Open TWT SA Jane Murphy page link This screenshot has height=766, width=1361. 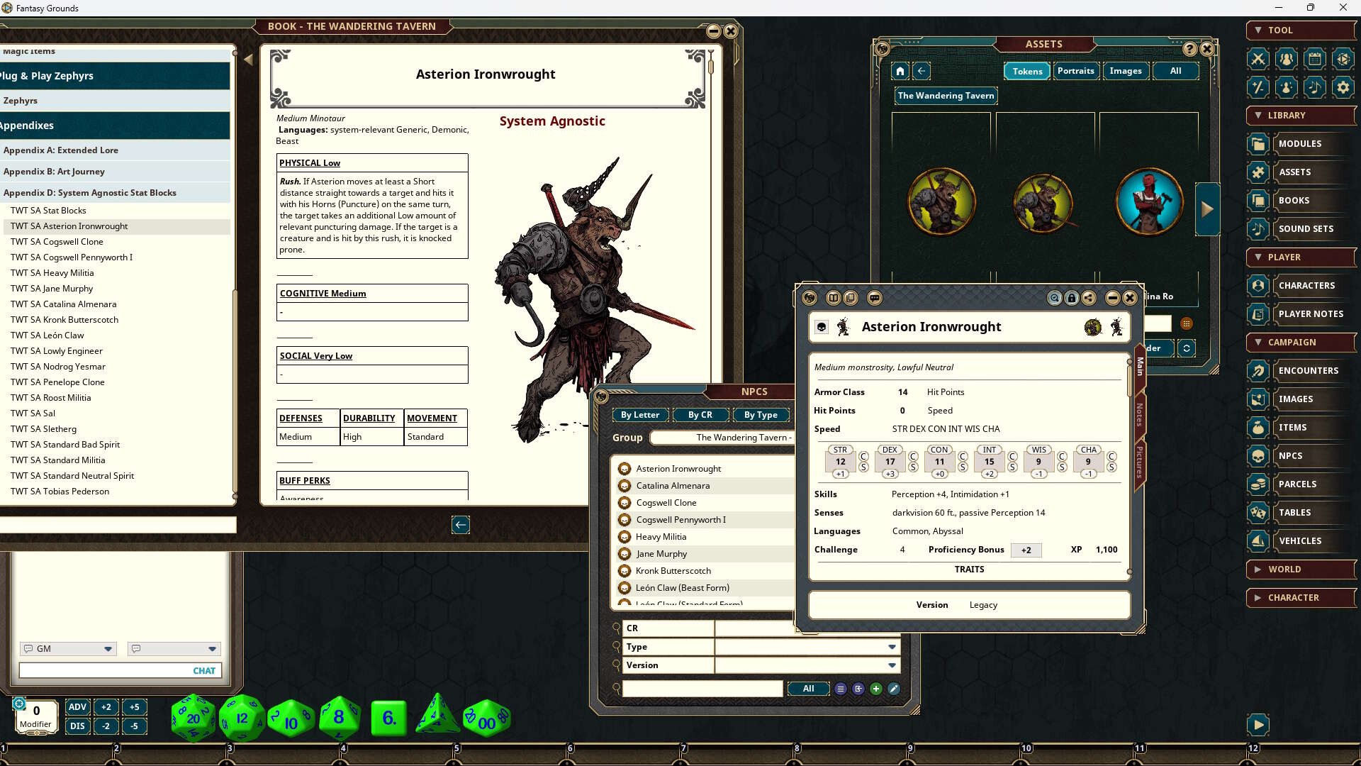[52, 289]
